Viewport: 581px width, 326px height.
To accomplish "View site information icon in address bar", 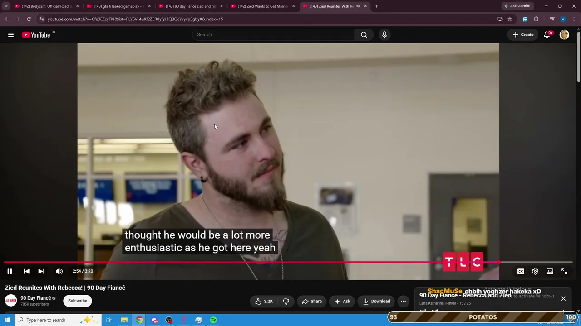I will click(x=41, y=19).
